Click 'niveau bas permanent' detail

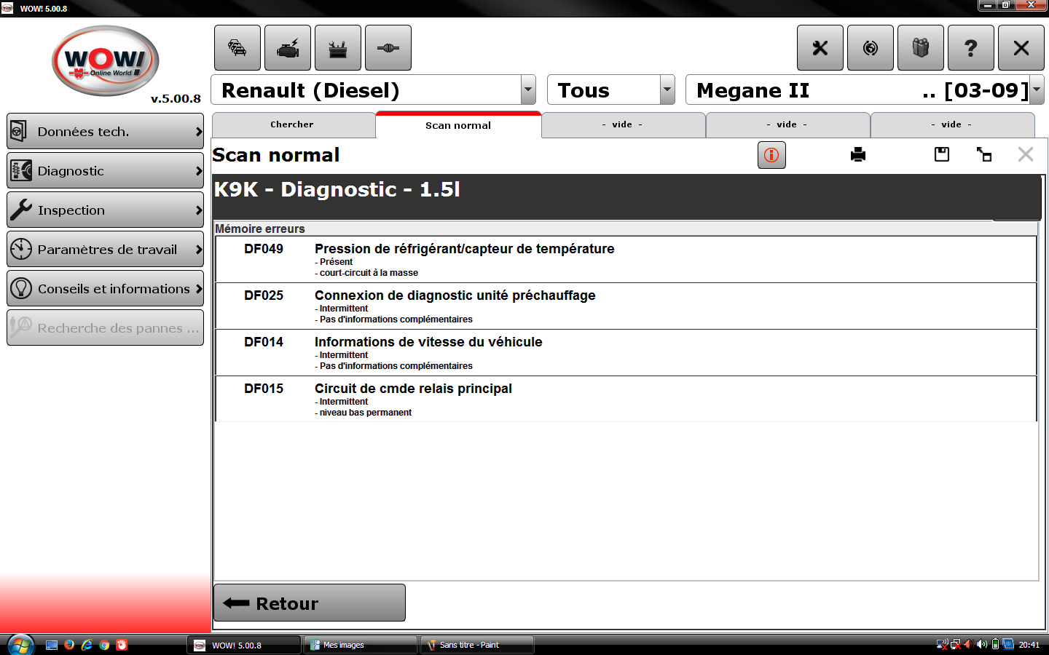366,413
